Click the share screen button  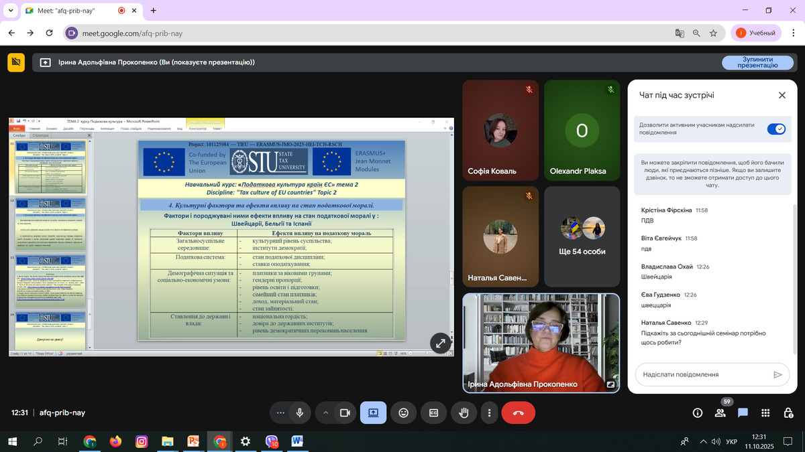tap(373, 413)
